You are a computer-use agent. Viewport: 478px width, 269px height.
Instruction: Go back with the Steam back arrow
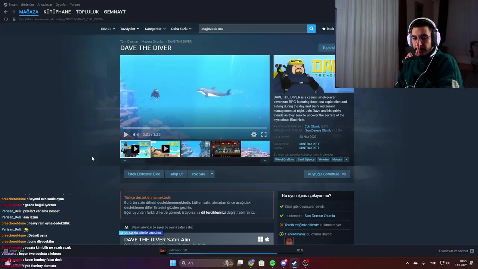(x=6, y=12)
